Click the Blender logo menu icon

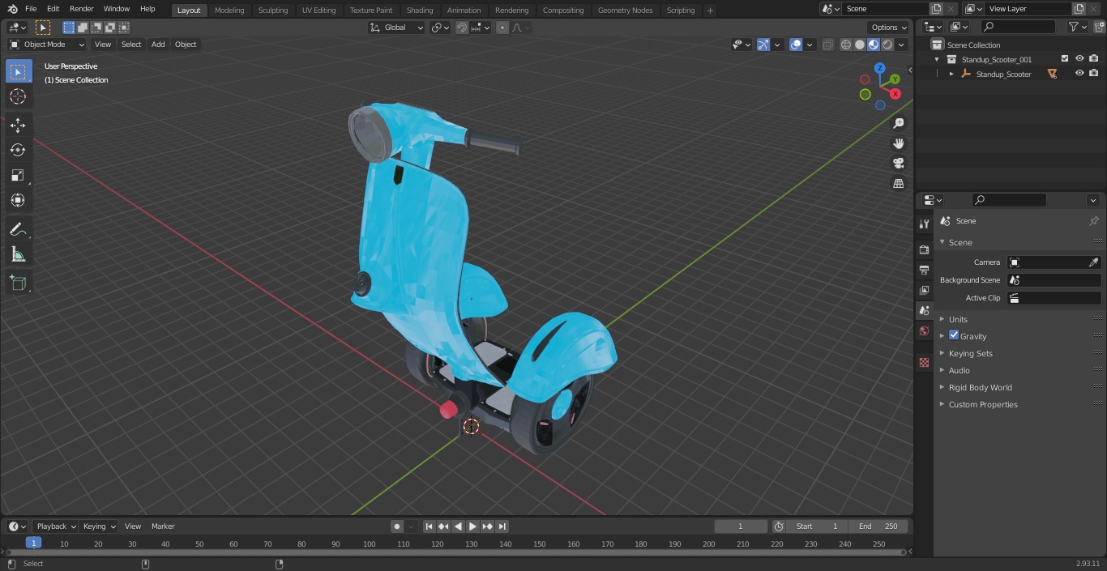point(12,9)
